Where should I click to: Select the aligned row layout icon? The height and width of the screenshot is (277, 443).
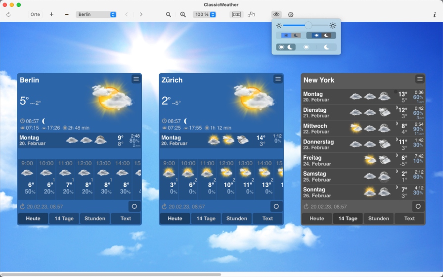[236, 14]
